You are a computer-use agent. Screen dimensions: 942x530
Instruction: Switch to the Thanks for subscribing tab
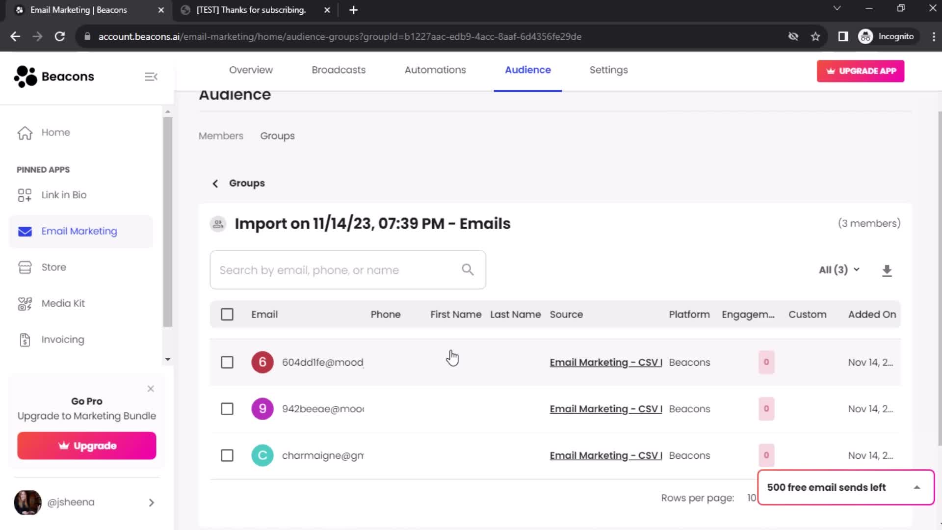tap(251, 10)
